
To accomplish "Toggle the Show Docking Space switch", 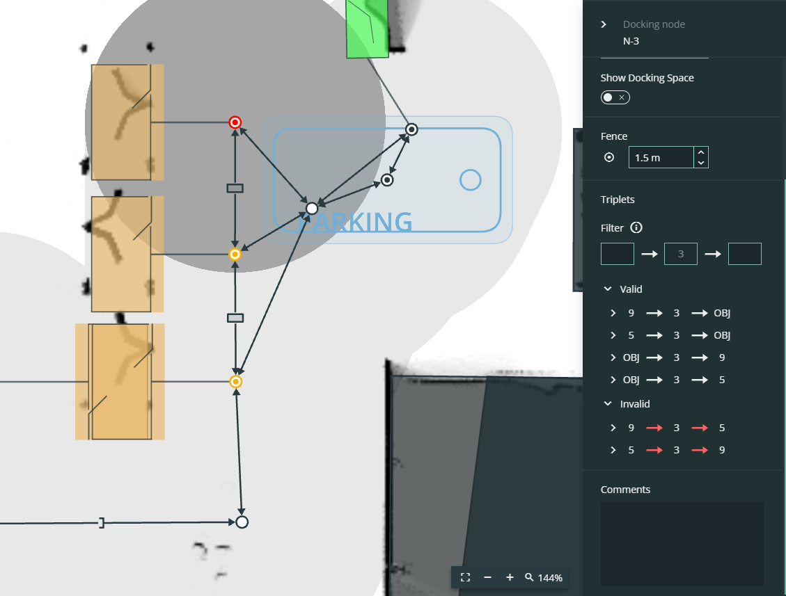I will tap(615, 97).
